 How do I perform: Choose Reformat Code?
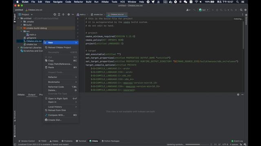61,87
